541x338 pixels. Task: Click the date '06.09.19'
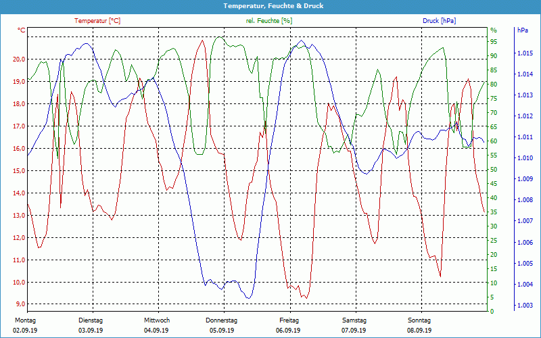coord(288,331)
